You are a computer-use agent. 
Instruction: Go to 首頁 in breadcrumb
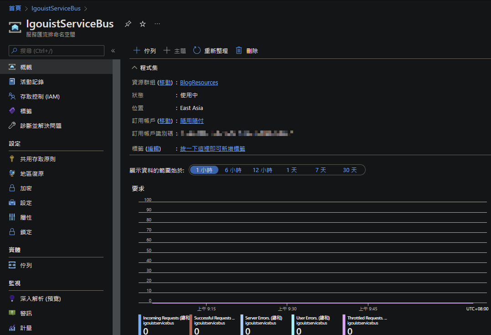click(x=15, y=9)
